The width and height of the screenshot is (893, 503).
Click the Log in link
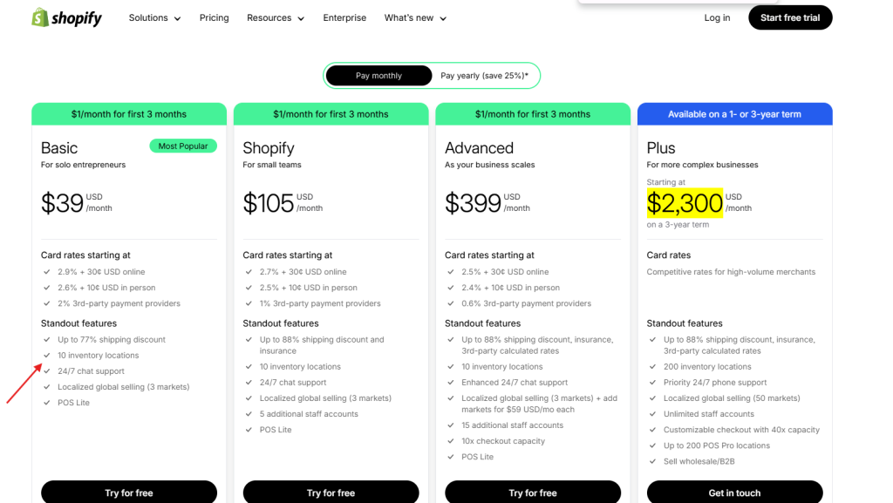(717, 17)
